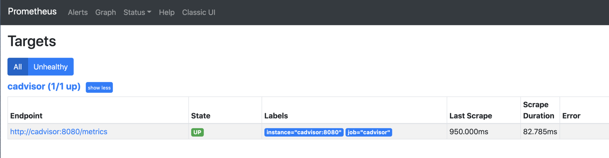Viewport: 609px width, 158px height.
Task: Click the instance="cadvisor:8080" label badge
Action: (304, 132)
